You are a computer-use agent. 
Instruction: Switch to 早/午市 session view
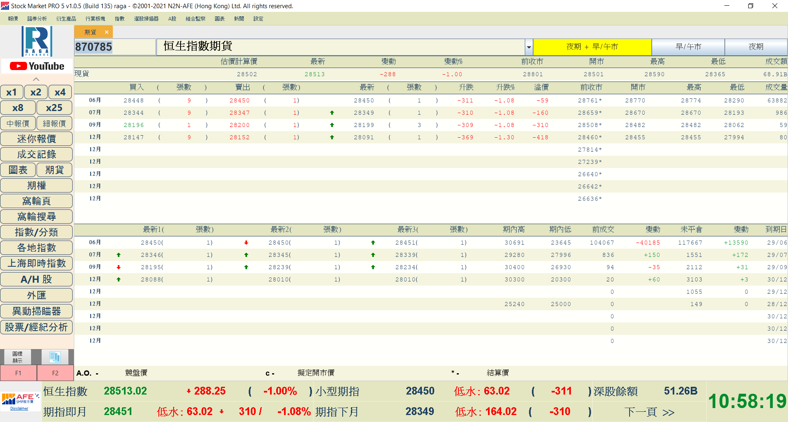pyautogui.click(x=688, y=47)
